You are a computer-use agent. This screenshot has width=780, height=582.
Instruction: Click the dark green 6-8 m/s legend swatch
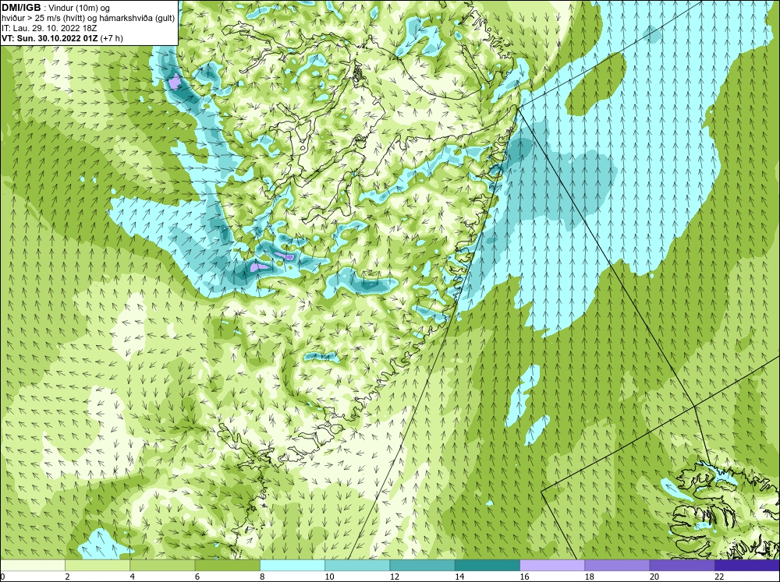point(227,566)
